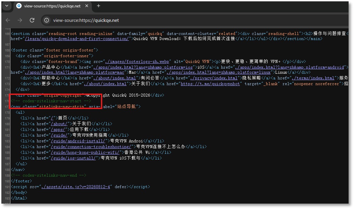The image size is (354, 209).
Task: Select the 站点导航 aria-label text
Action: pyautogui.click(x=127, y=107)
